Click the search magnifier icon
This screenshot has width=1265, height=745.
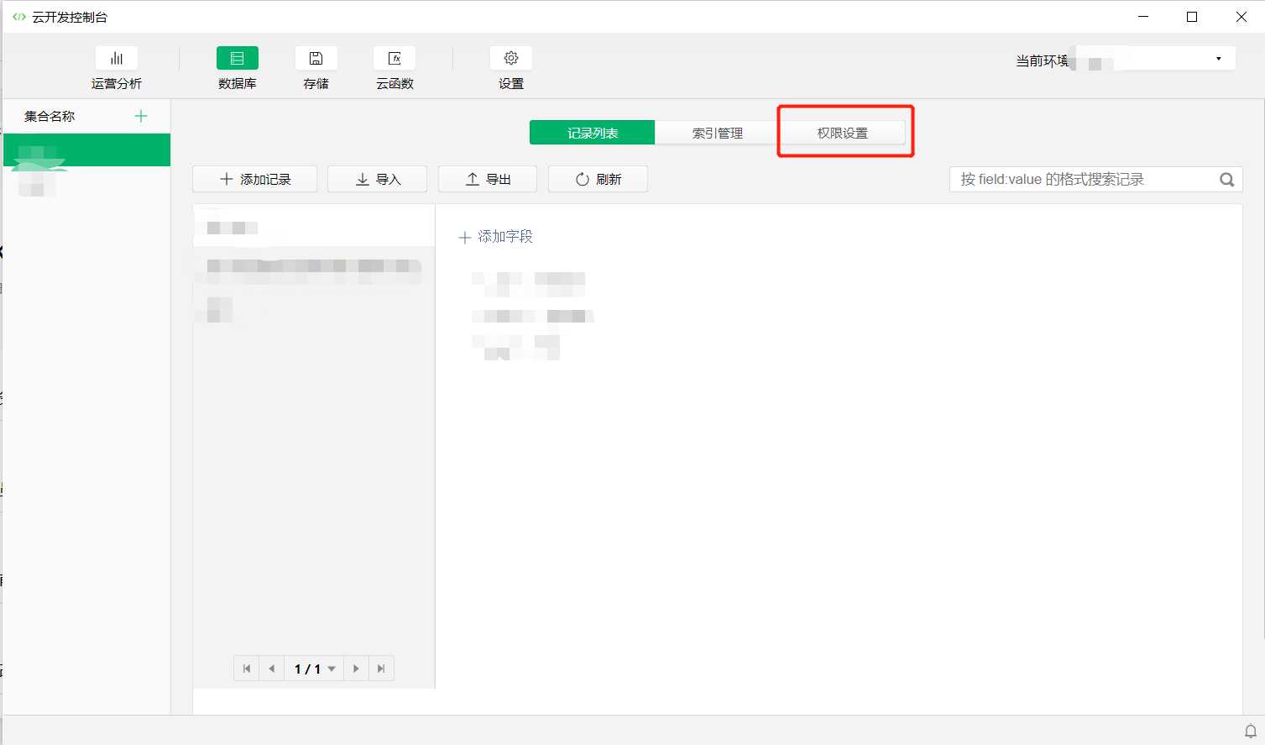[1226, 179]
